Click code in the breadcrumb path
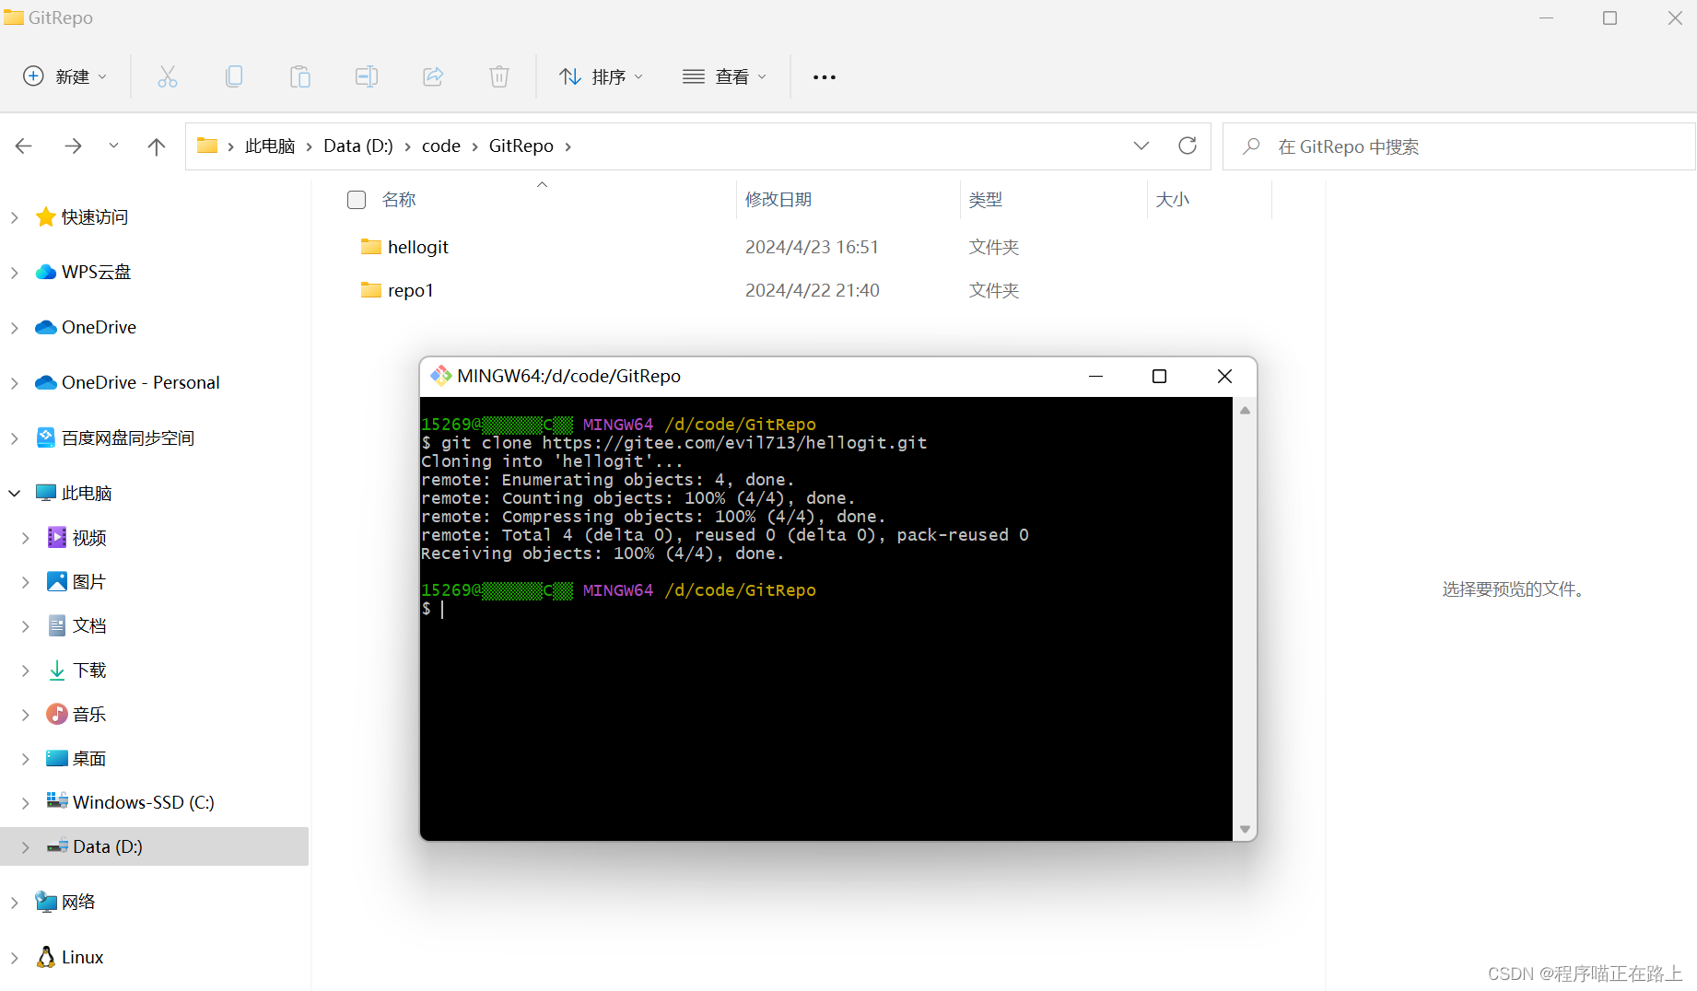This screenshot has height=991, width=1697. [x=441, y=146]
